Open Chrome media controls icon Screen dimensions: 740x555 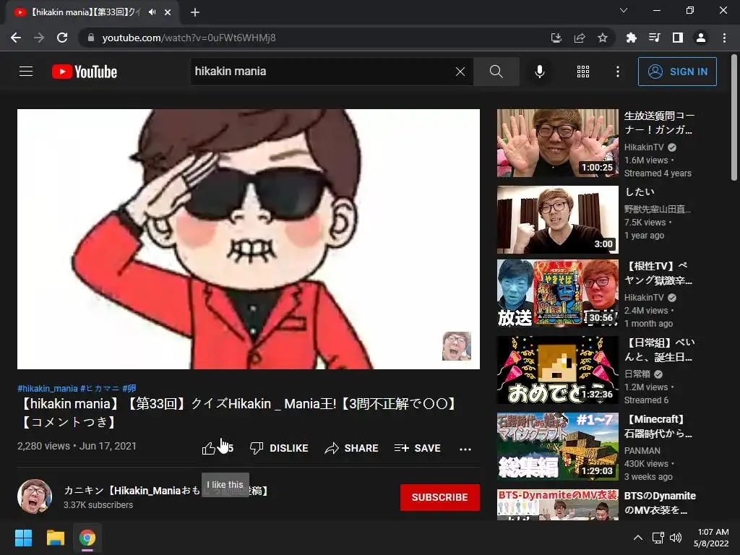(x=654, y=38)
